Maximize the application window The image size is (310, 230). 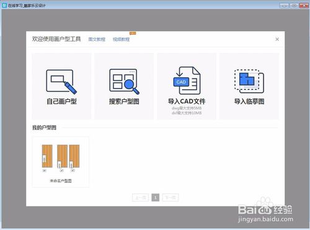pos(294,6)
